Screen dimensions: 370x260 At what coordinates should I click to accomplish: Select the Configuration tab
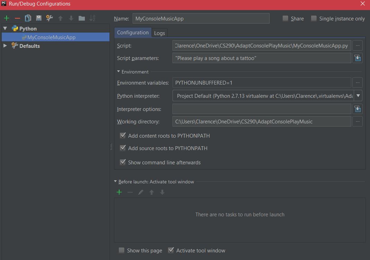tap(133, 33)
